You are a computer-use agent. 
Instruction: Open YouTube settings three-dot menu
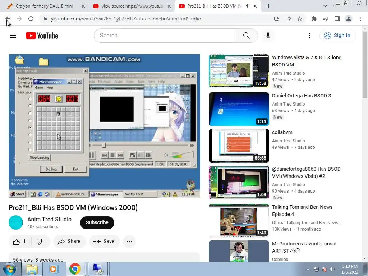[x=309, y=36]
